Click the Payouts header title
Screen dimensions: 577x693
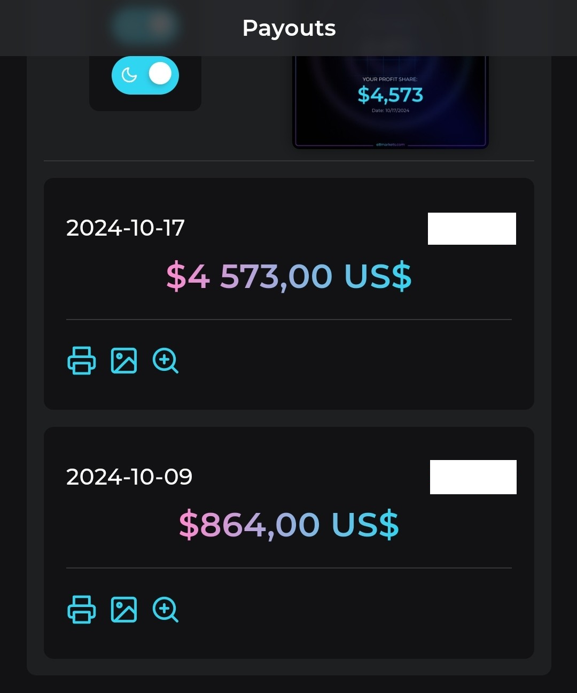pyautogui.click(x=289, y=28)
